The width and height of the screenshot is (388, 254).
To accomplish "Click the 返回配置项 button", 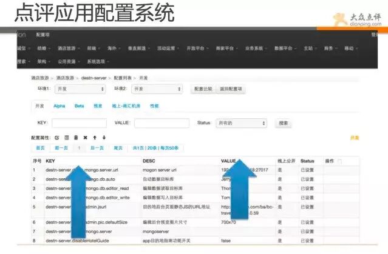I will [231, 89].
